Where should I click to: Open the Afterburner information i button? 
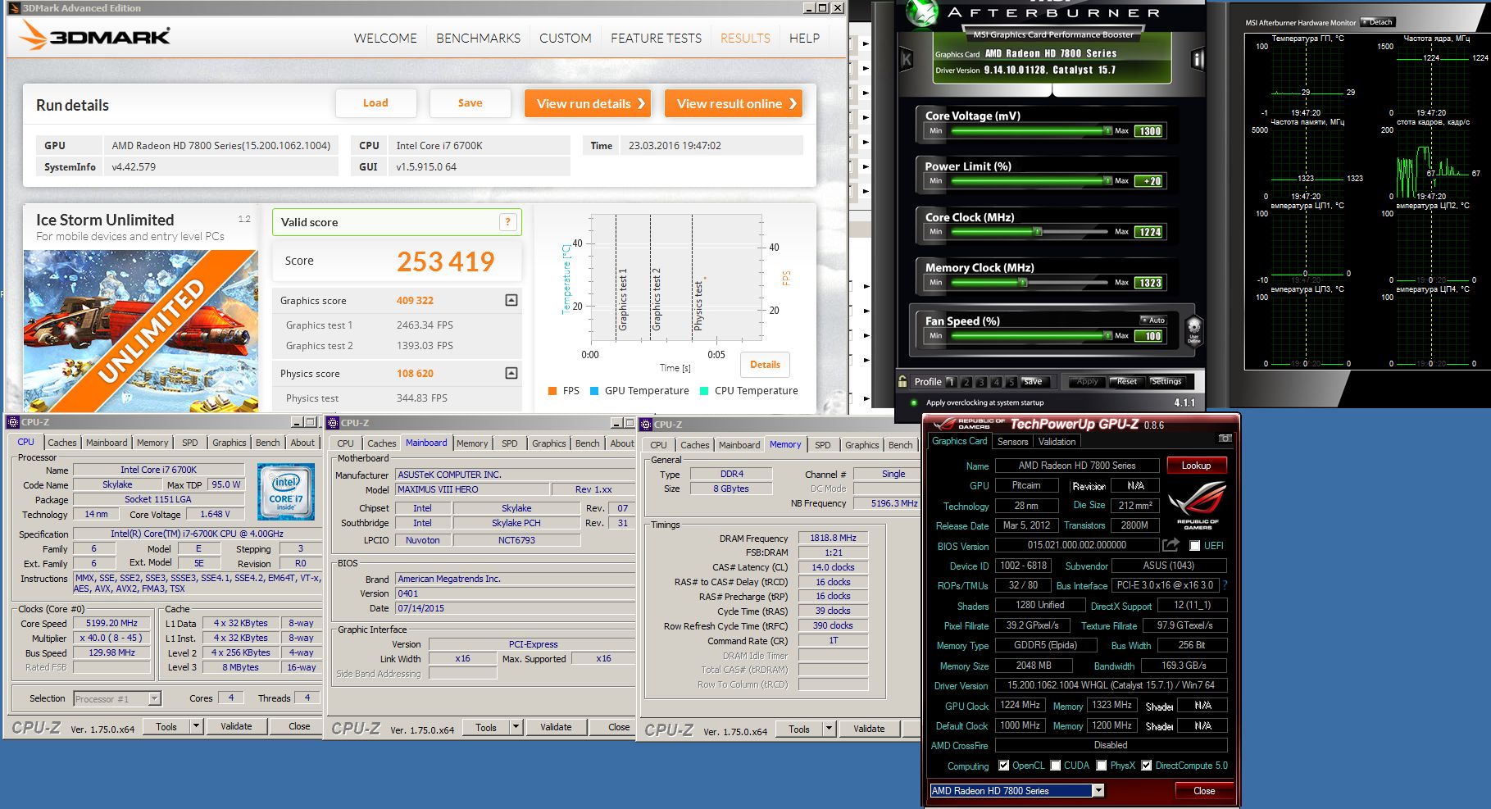pos(1198,58)
